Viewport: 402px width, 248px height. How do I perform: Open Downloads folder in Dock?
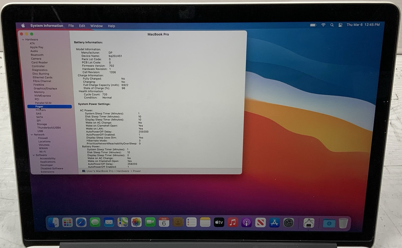[x=329, y=223]
